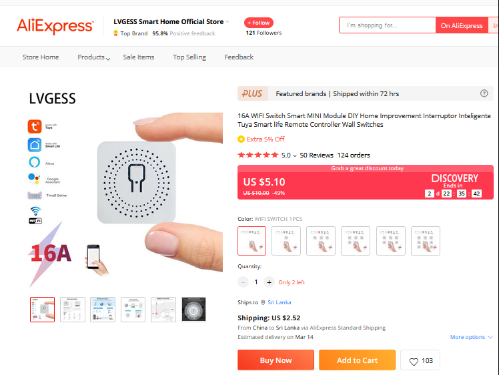
Task: Click the Add to Cart button
Action: pyautogui.click(x=357, y=360)
